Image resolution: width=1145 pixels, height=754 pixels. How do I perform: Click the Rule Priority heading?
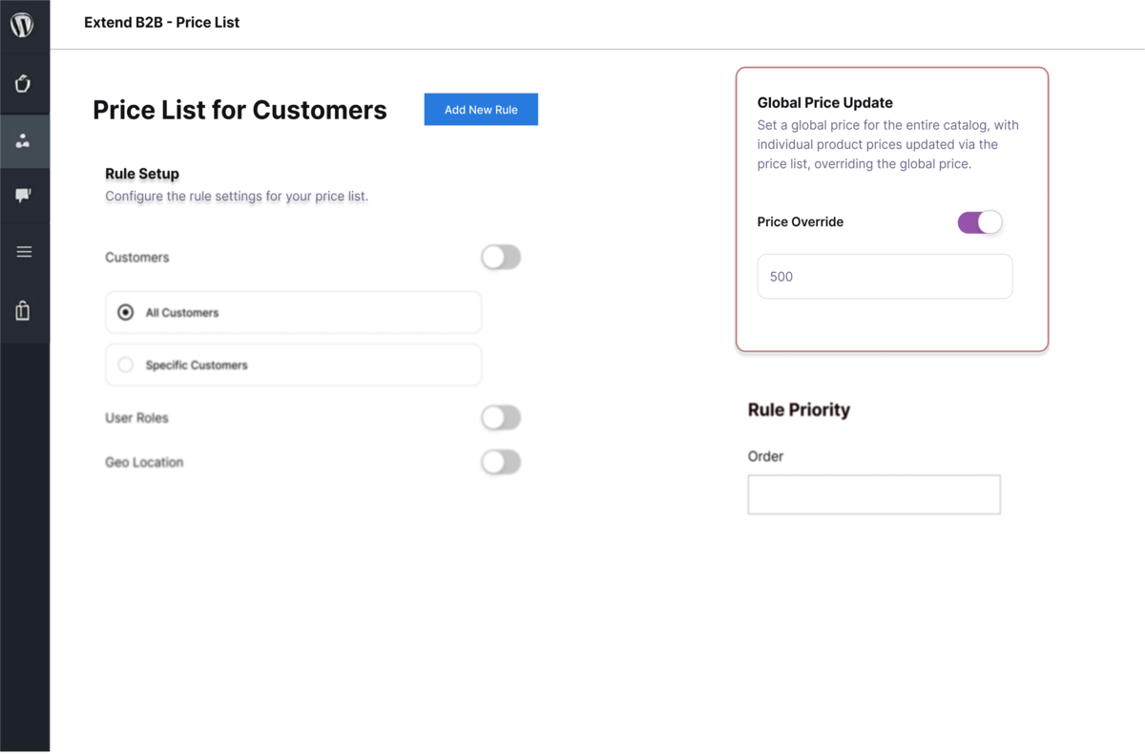(799, 409)
